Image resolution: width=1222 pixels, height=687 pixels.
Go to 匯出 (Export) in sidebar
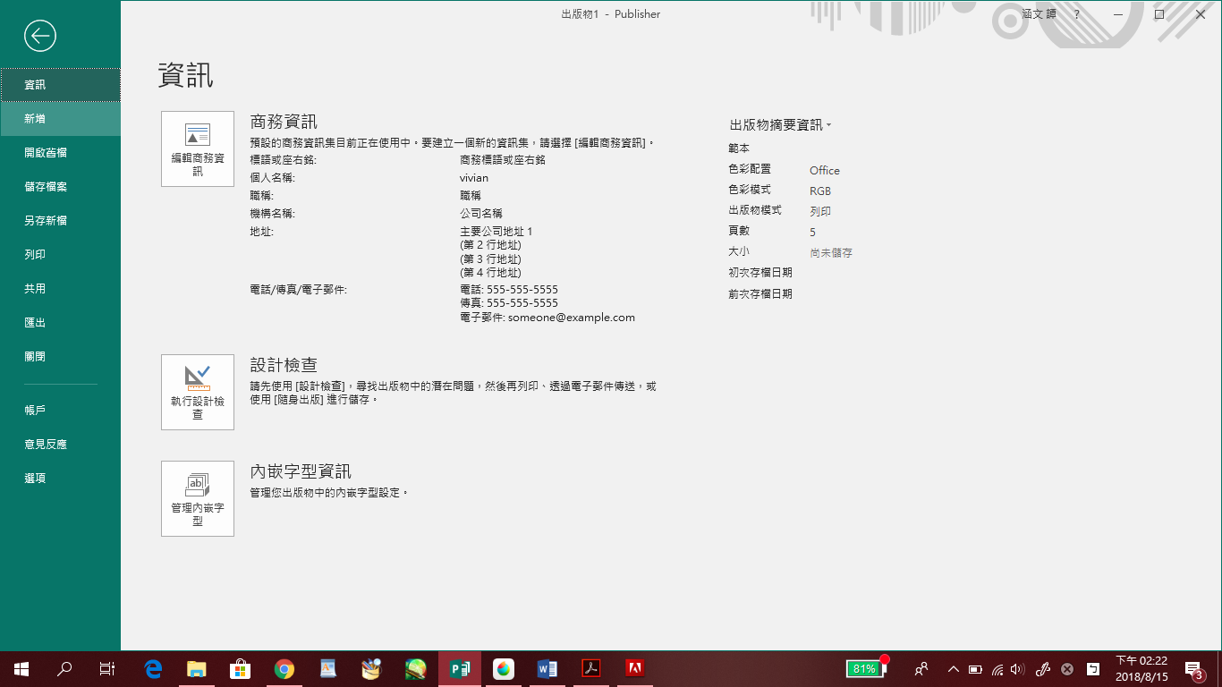(36, 323)
